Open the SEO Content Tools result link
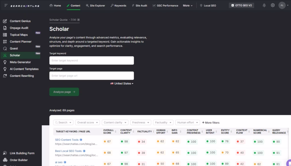291x166 pixels. pyautogui.click(x=67, y=140)
